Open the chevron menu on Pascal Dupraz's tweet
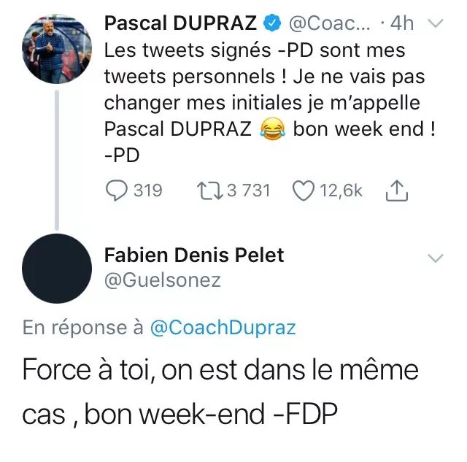 pyautogui.click(x=435, y=24)
